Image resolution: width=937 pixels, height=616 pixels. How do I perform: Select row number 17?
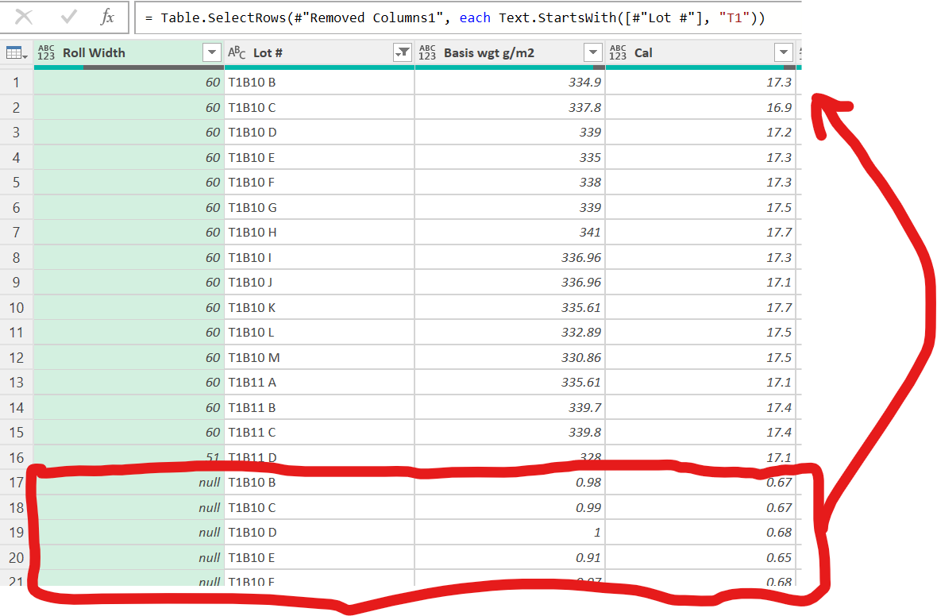tap(16, 482)
